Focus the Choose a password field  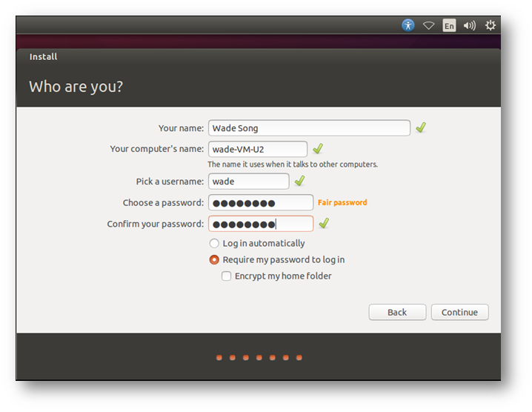pos(261,202)
